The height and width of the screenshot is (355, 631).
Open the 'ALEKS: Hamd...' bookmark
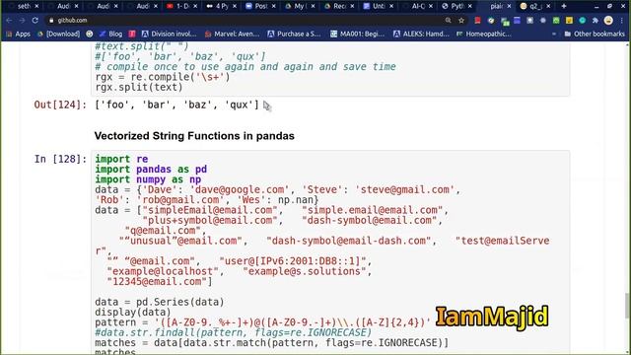point(421,35)
